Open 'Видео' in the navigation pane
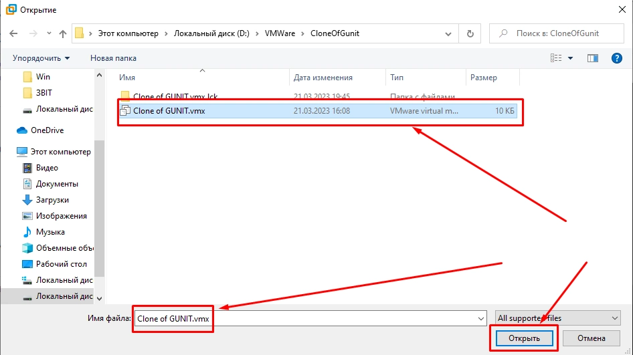Image resolution: width=633 pixels, height=355 pixels. tap(47, 168)
